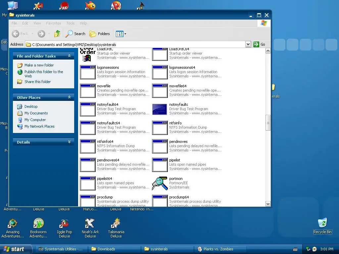Open the Edit menu

click(25, 23)
